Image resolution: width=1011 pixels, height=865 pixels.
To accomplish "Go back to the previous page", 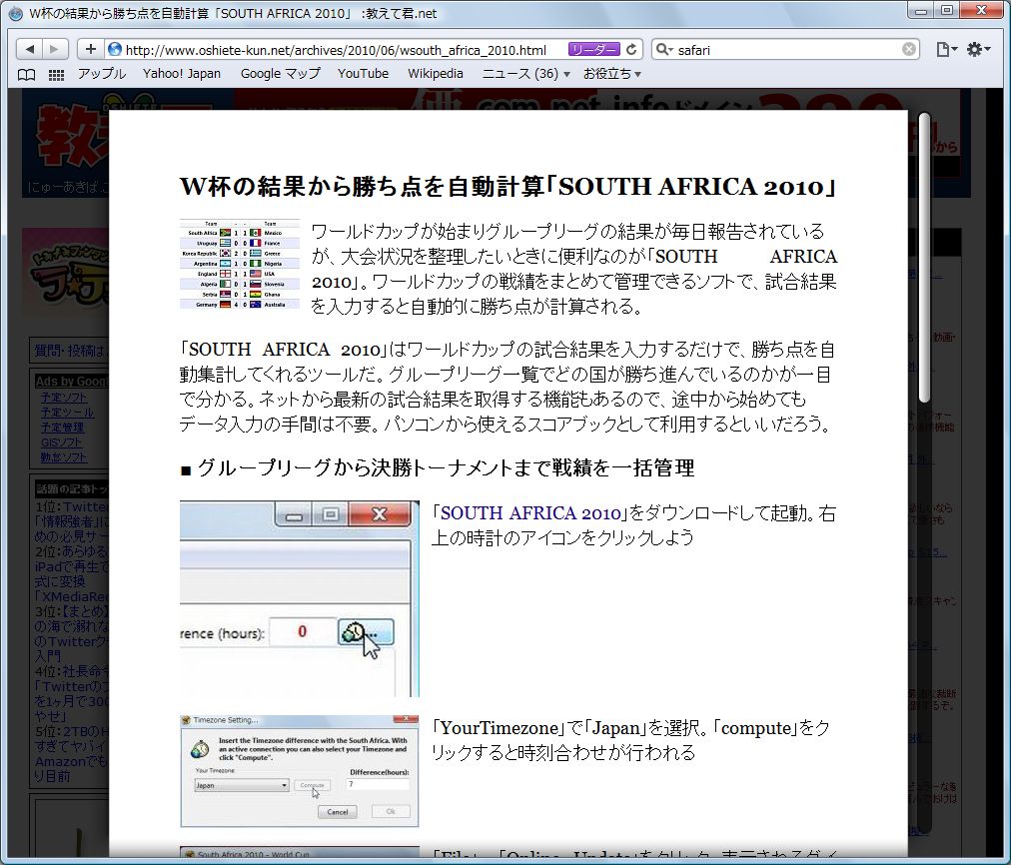I will [x=29, y=49].
